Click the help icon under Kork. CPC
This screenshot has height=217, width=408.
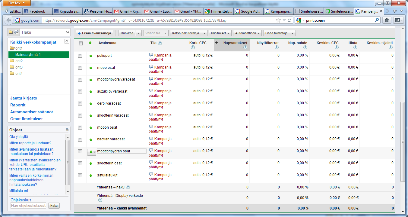tap(193, 47)
